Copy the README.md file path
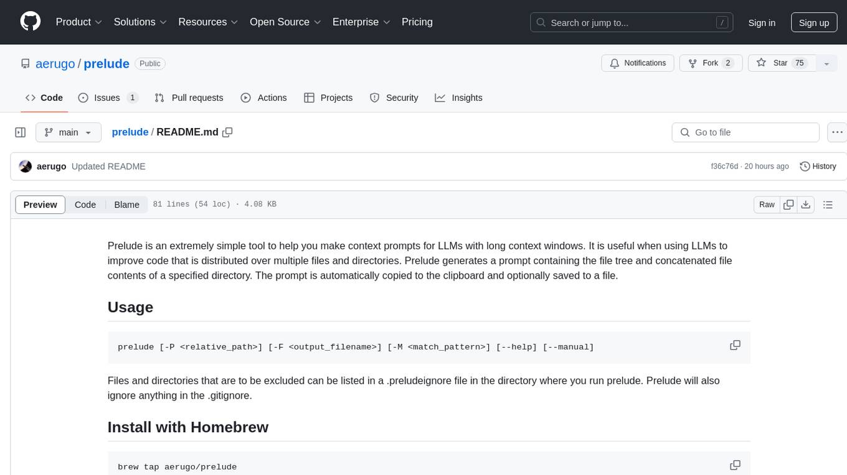 pos(227,132)
